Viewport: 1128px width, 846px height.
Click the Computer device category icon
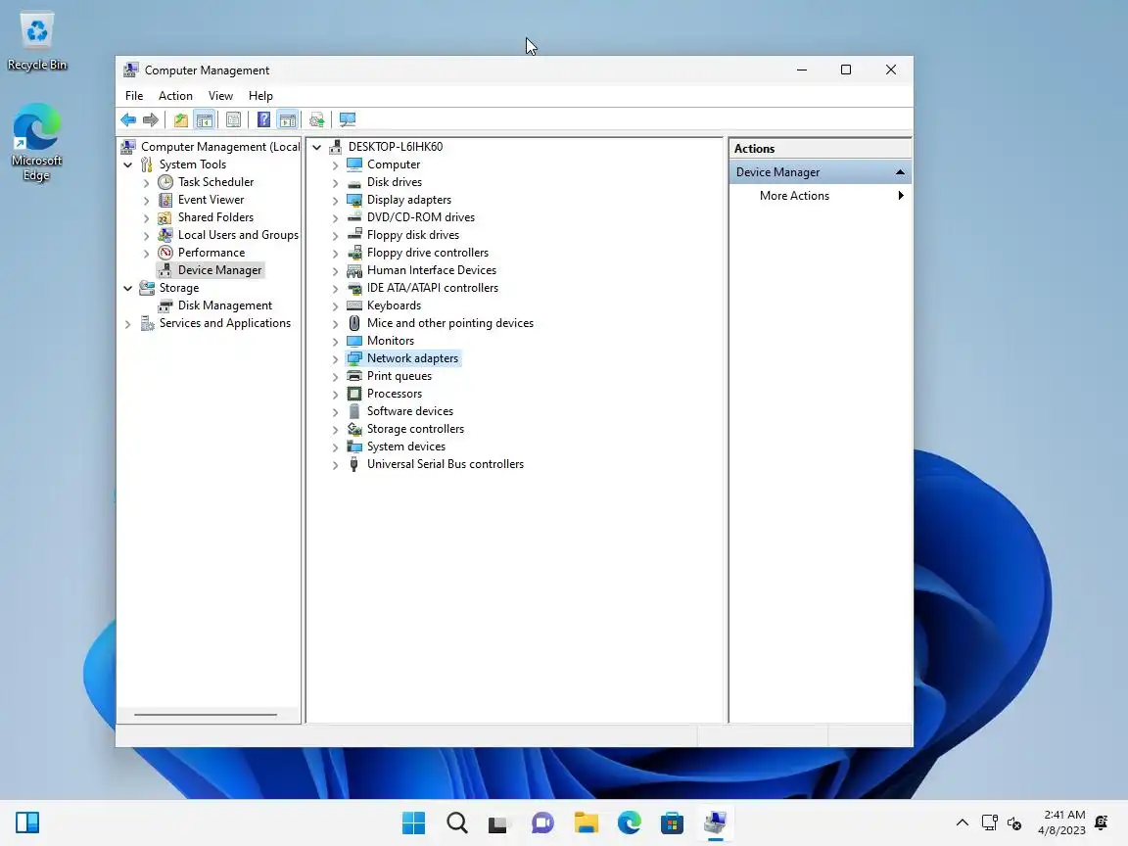[x=353, y=164]
